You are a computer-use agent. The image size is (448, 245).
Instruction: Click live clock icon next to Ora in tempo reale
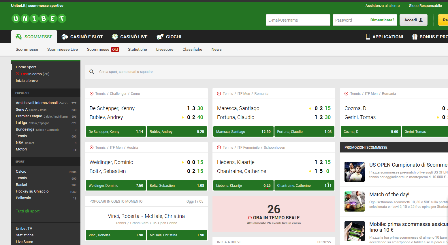coord(250,218)
